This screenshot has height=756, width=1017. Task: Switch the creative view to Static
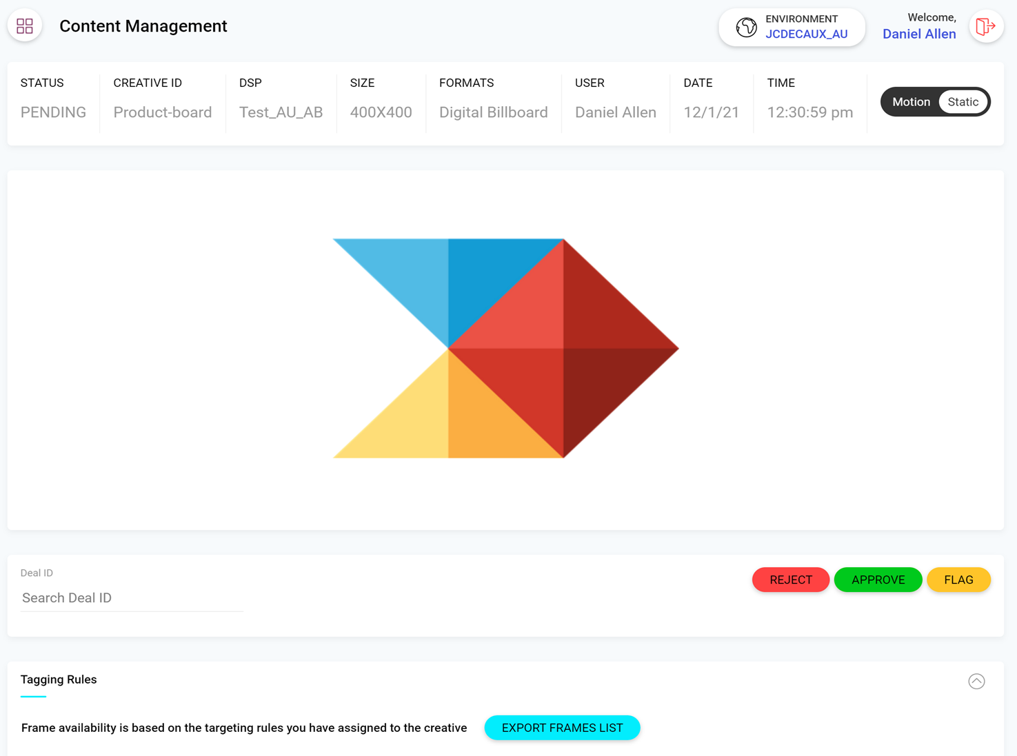[x=963, y=102]
